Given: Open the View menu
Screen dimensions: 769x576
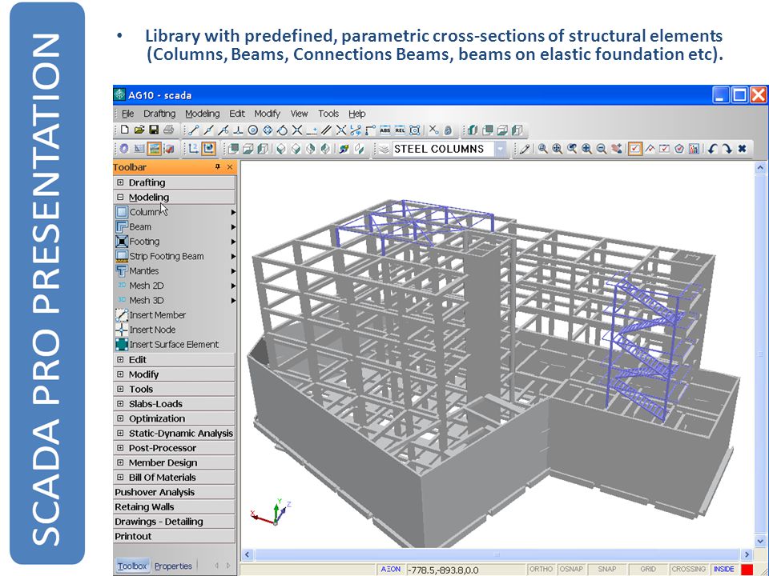Looking at the screenshot, I should coord(299,114).
